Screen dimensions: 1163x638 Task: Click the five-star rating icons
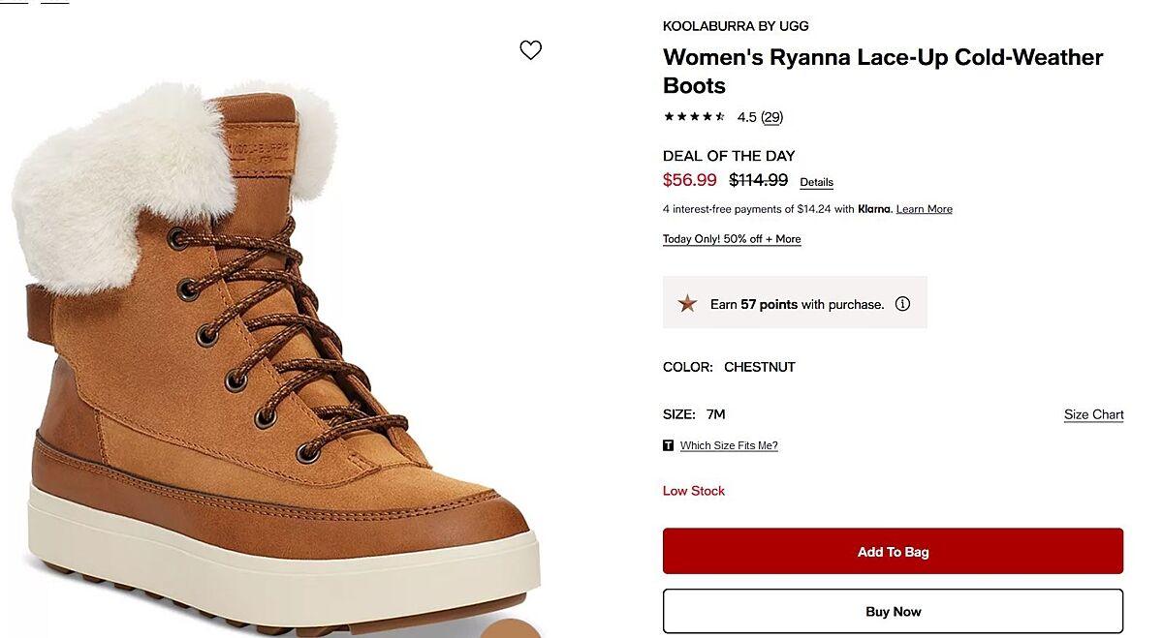[x=694, y=117]
